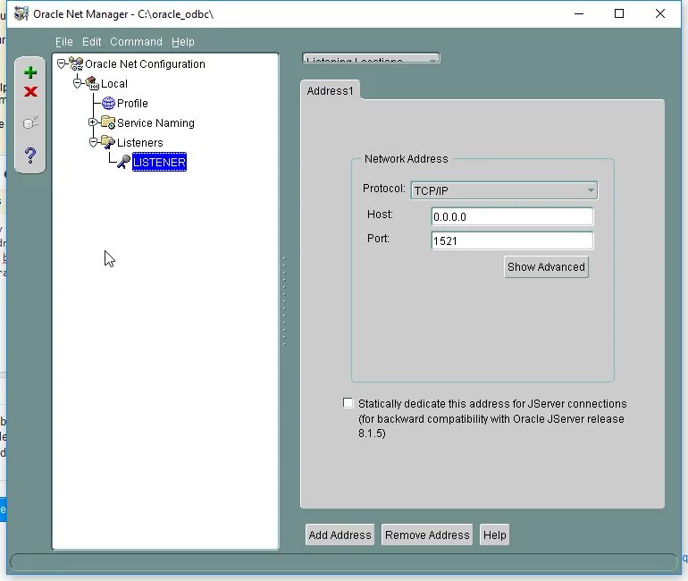This screenshot has height=581, width=688.
Task: Open the Edit menu
Action: (92, 42)
